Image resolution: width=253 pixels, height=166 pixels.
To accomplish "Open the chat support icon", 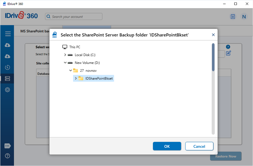I will pos(8,146).
